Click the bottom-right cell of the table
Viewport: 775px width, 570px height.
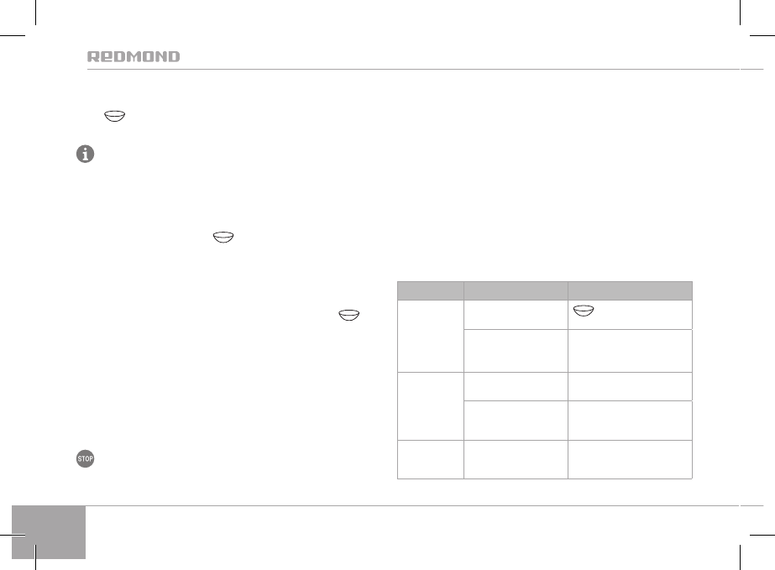630,459
